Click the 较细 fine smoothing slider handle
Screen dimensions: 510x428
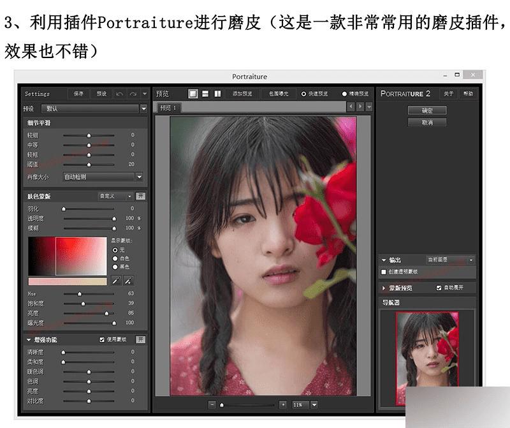tap(89, 135)
